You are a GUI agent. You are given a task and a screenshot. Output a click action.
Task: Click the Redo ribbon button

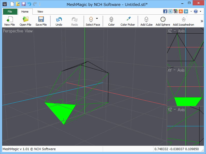tap(74, 21)
